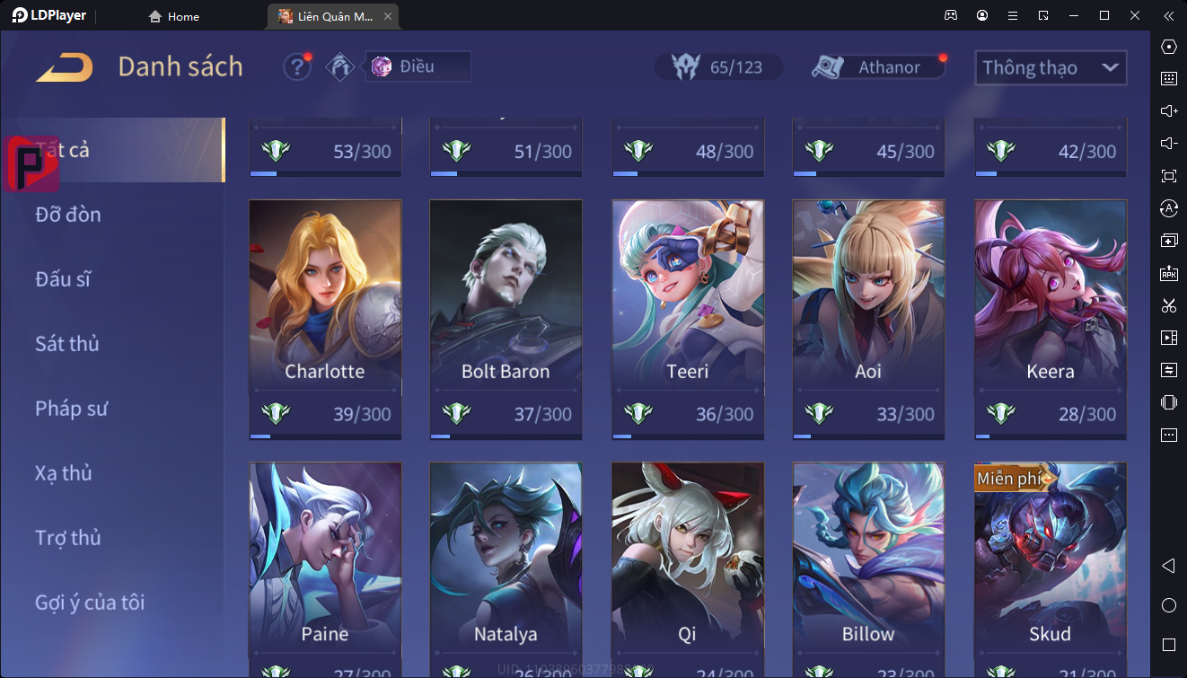
Task: Click the golden back arrow icon
Action: coord(65,67)
